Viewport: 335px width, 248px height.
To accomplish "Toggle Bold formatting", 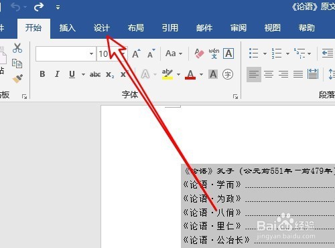I will [42, 74].
